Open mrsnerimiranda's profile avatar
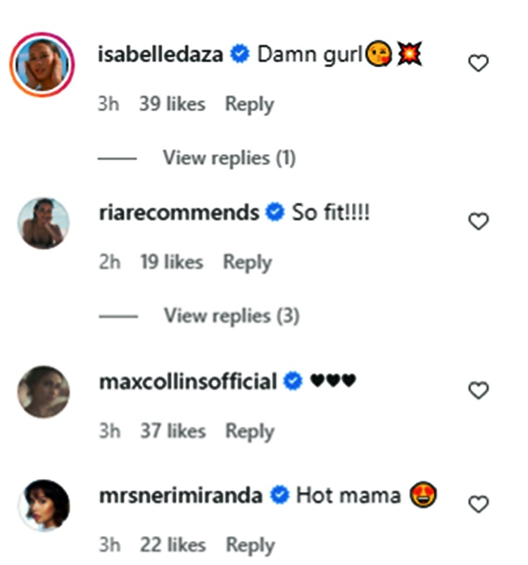 coord(43,505)
